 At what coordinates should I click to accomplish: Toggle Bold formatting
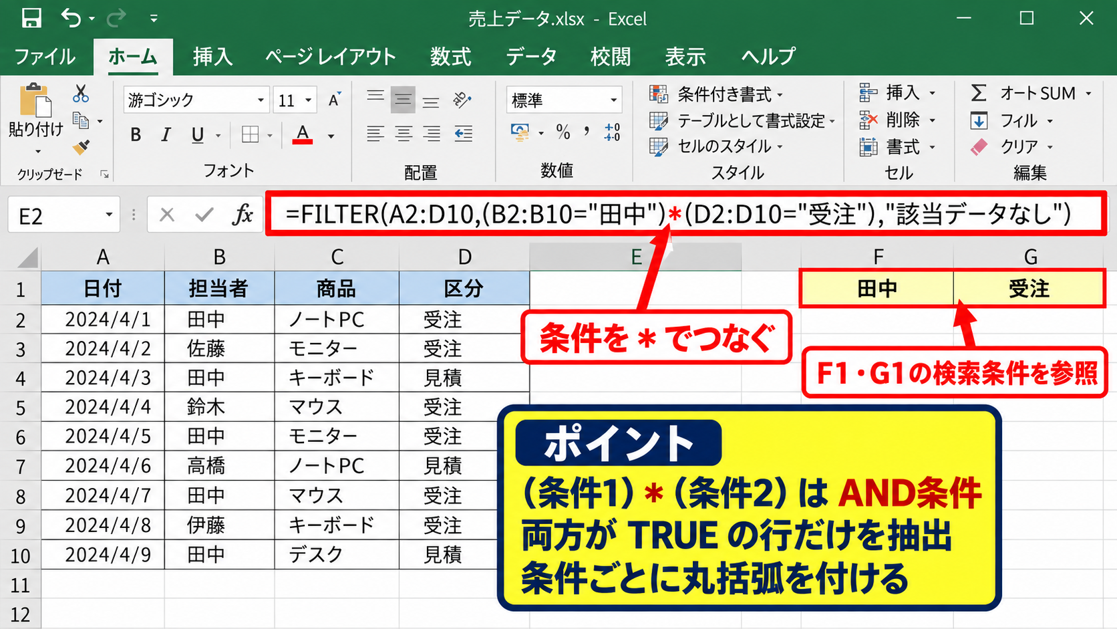pos(136,135)
